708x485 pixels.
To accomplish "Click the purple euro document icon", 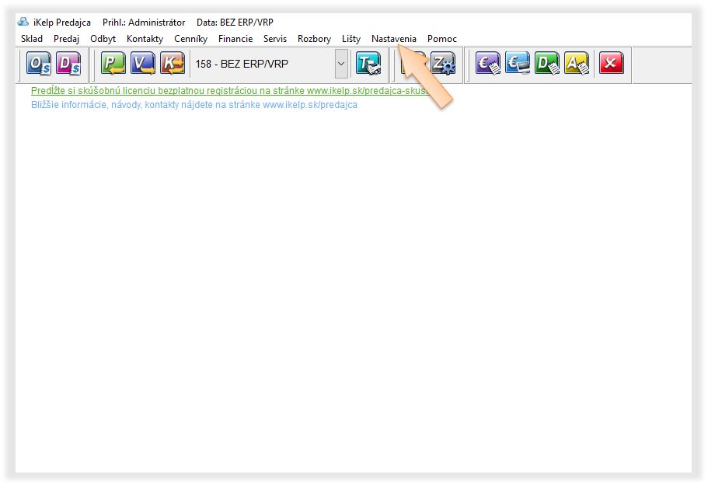I will 488,64.
